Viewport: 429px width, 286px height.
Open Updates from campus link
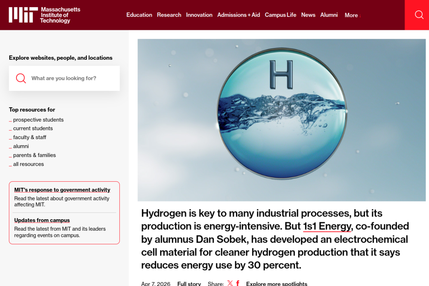[x=42, y=220]
